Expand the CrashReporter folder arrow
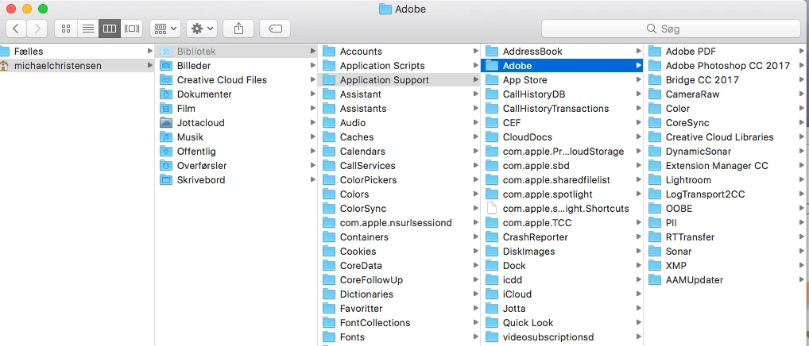The width and height of the screenshot is (809, 346). click(x=638, y=236)
